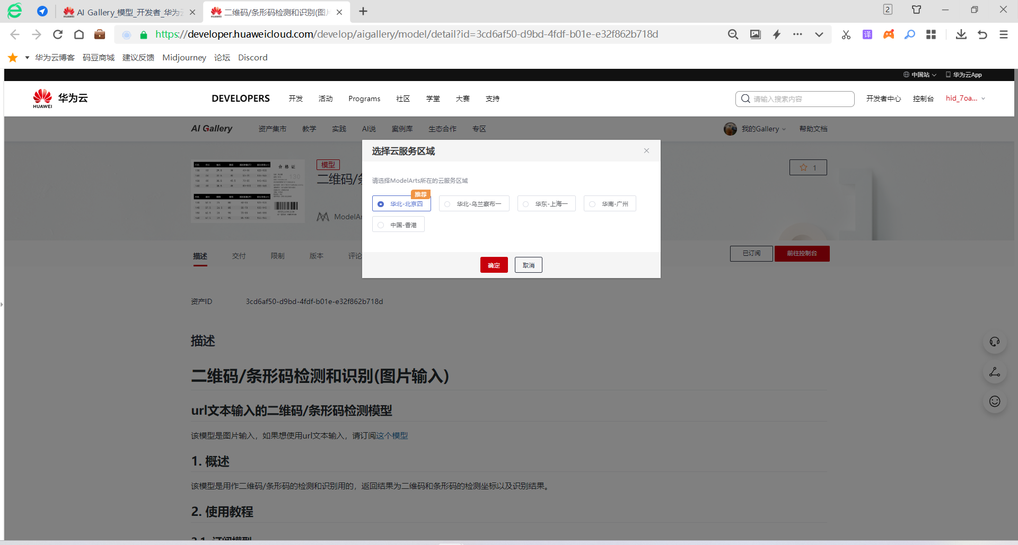
Task: Open a new browser tab with plus
Action: click(363, 12)
